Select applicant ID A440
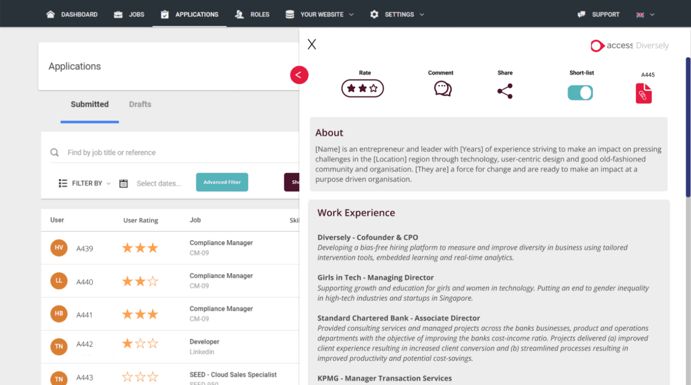 pos(85,282)
